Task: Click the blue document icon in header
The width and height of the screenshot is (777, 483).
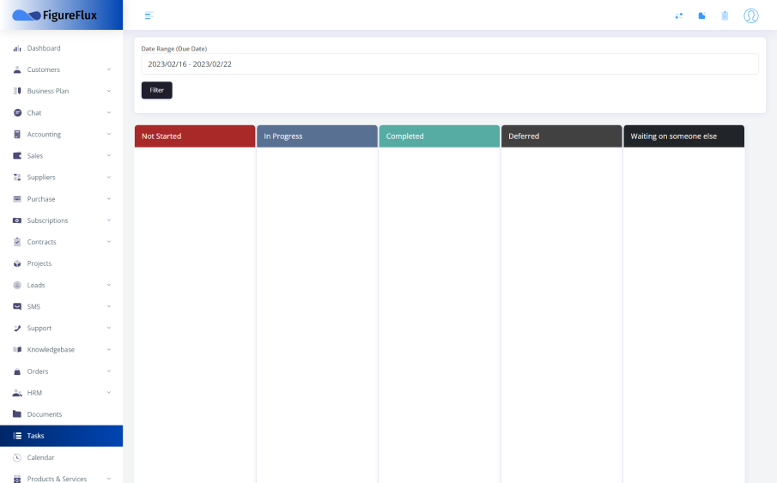Action: [701, 15]
